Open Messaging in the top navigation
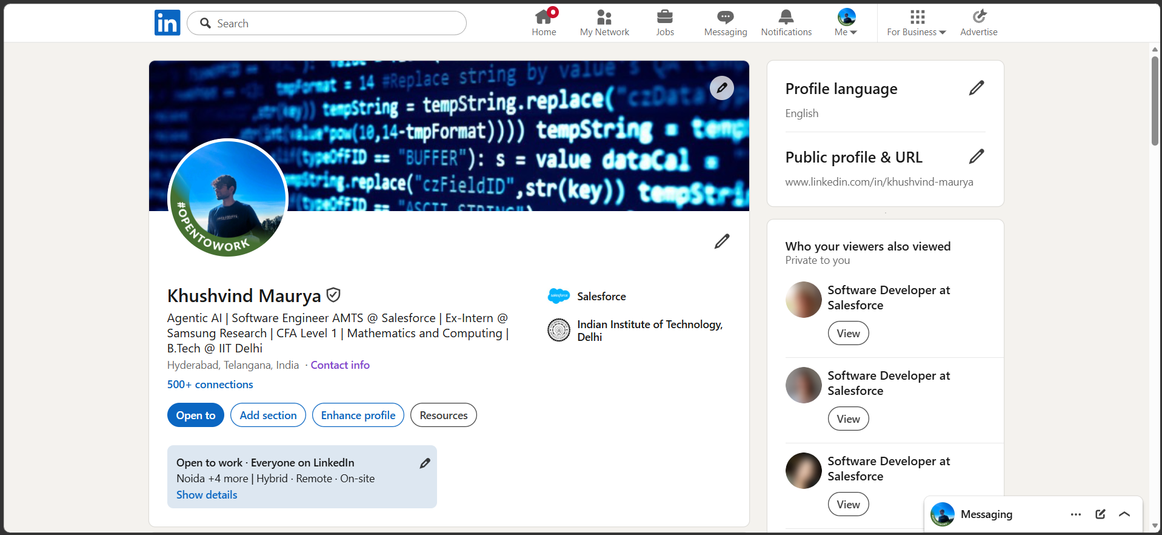 click(x=726, y=23)
